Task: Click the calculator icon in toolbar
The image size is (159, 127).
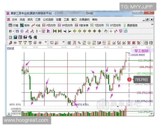Action: pyautogui.click(x=15, y=37)
